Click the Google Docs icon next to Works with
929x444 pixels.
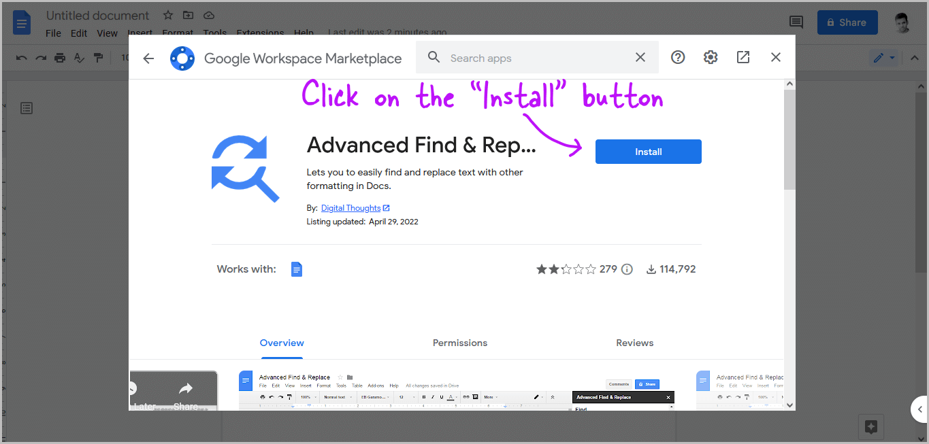click(x=296, y=269)
